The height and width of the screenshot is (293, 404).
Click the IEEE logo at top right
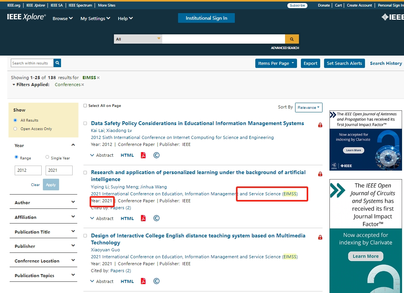392,17
